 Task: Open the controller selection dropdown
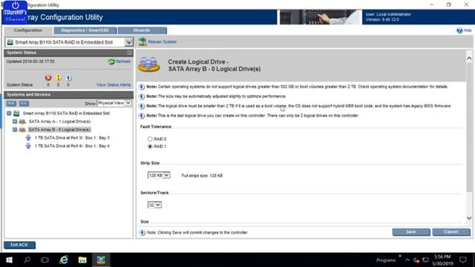pos(128,42)
